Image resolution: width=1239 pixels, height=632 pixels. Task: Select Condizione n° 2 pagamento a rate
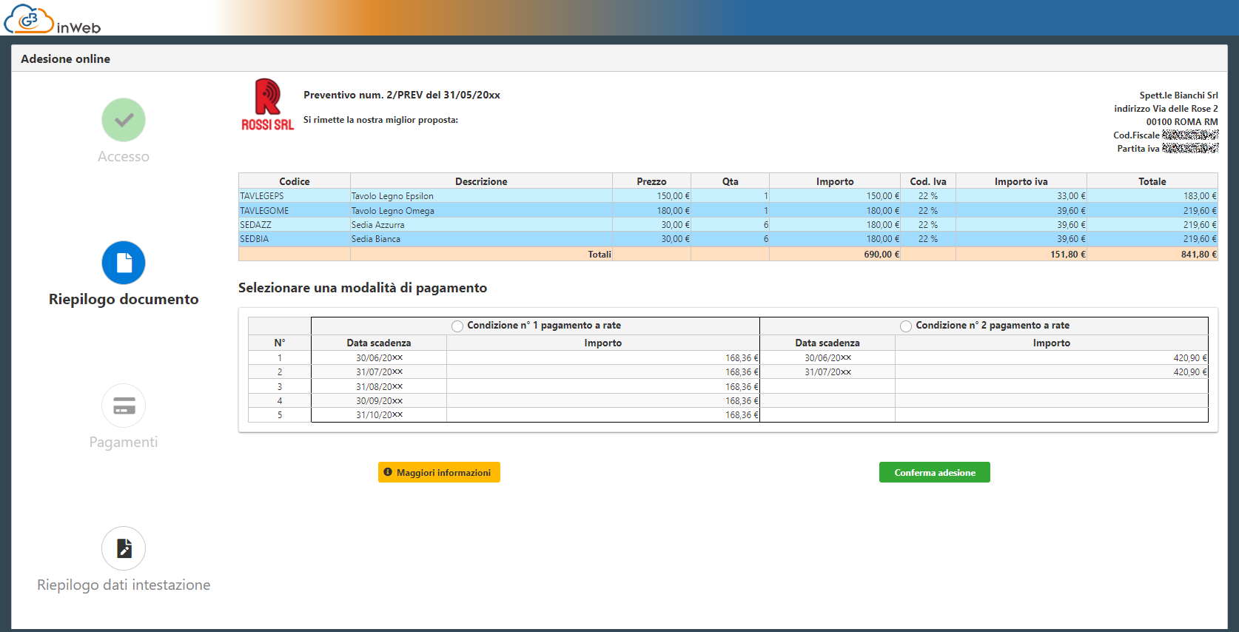tap(906, 326)
